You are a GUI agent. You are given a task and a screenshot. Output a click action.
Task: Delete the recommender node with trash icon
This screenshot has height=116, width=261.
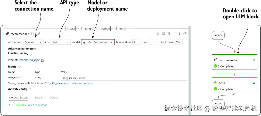click(x=169, y=34)
